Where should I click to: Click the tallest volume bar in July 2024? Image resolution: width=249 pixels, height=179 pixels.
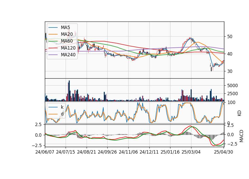click(x=69, y=91)
